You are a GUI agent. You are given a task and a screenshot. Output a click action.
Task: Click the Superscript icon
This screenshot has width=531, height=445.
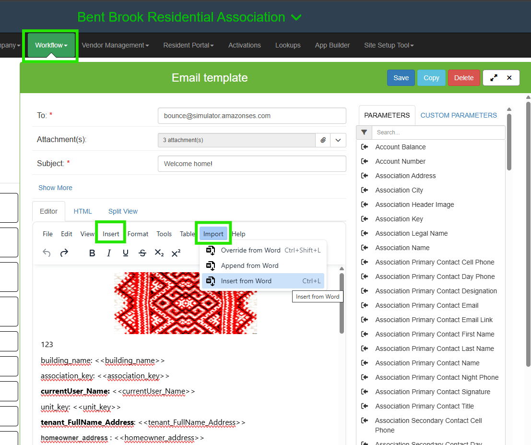(176, 253)
